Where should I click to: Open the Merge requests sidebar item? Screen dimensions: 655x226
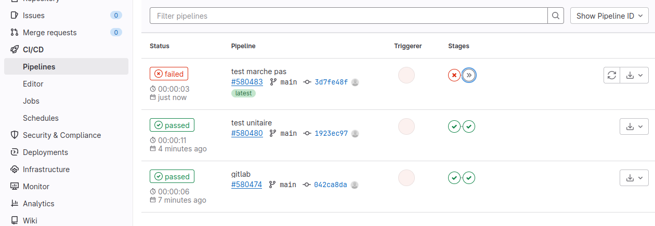tap(49, 33)
